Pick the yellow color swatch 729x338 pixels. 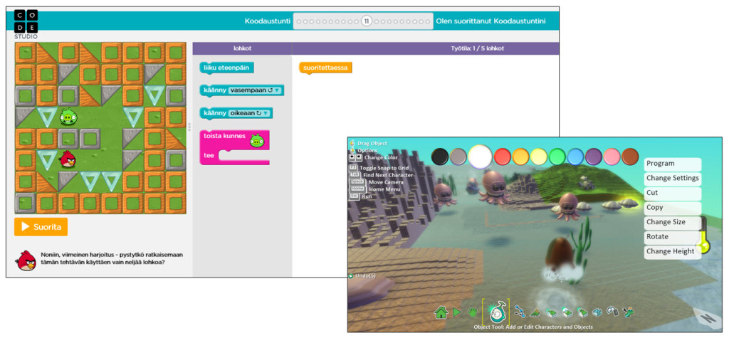pyautogui.click(x=539, y=157)
